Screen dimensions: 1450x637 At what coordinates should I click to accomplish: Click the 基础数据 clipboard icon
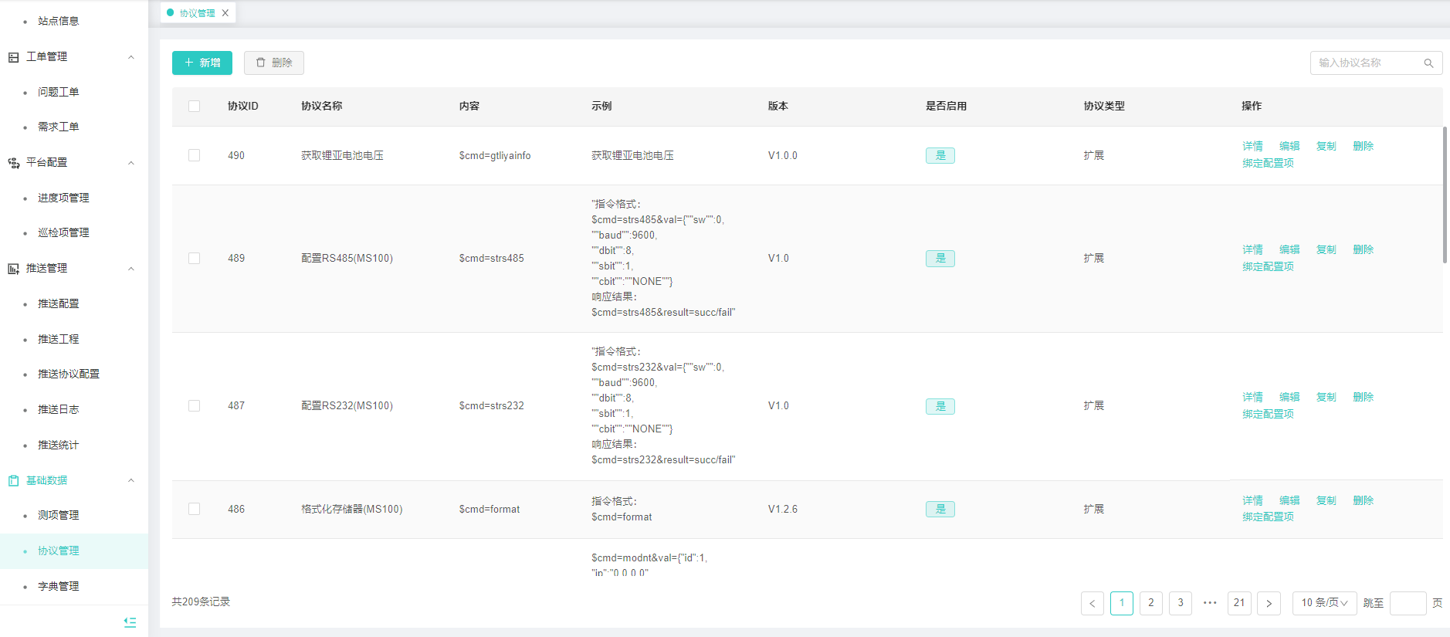point(13,480)
